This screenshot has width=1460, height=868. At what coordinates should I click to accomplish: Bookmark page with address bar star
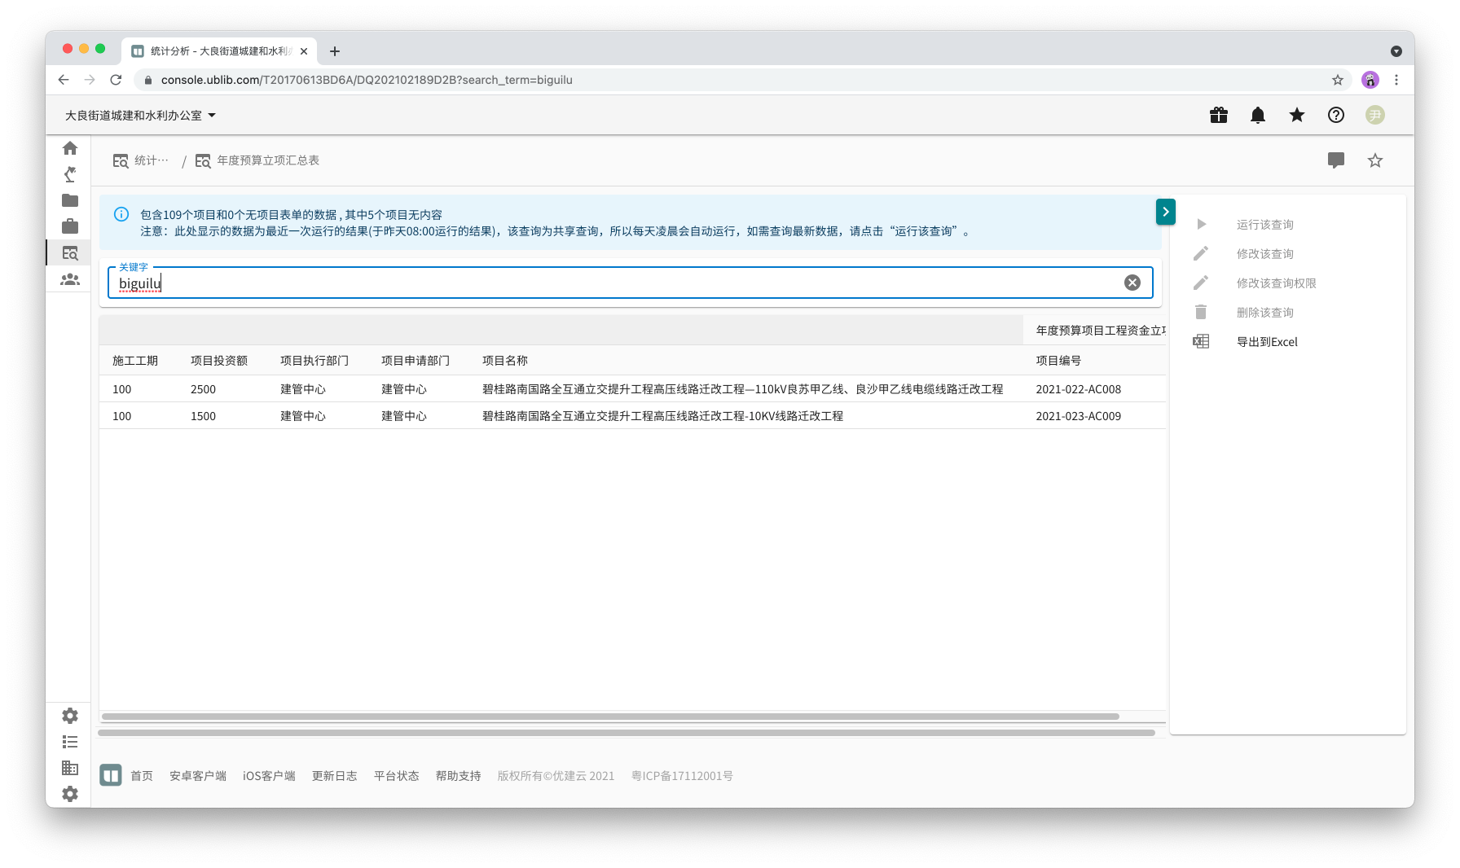coord(1337,80)
